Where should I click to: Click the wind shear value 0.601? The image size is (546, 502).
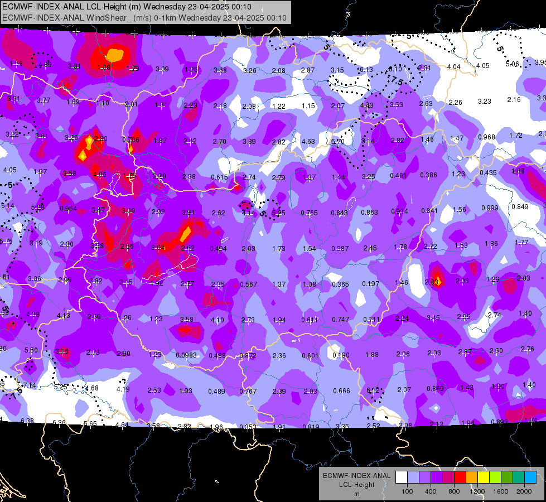pos(310,355)
